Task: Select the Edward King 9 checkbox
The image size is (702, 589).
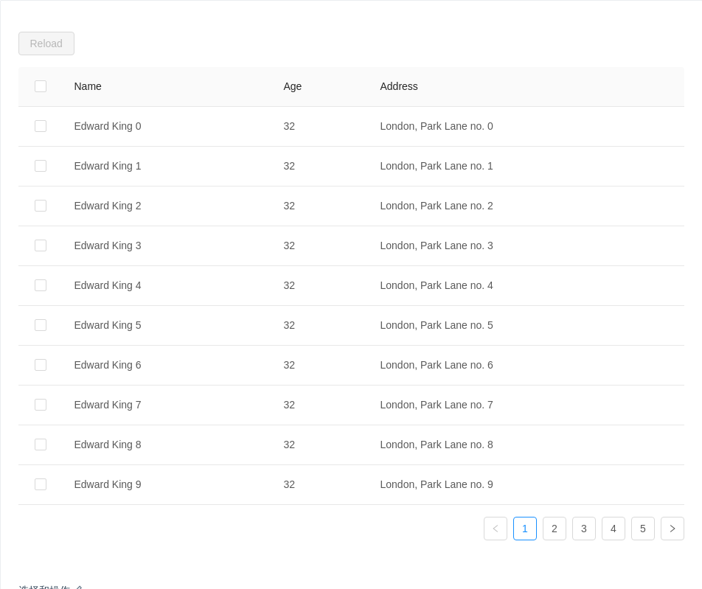Action: pos(41,485)
